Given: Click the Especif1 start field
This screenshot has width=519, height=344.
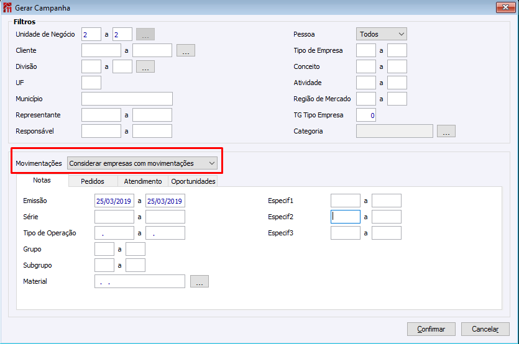Looking at the screenshot, I should pos(346,201).
